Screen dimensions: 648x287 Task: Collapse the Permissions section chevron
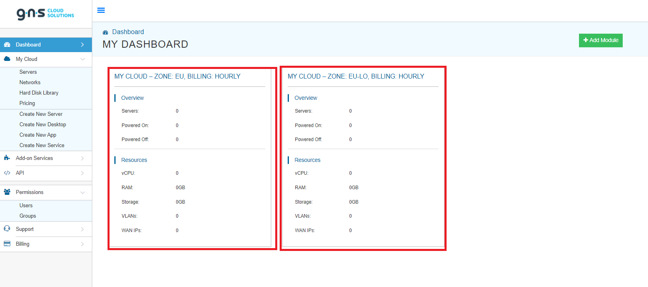point(83,192)
